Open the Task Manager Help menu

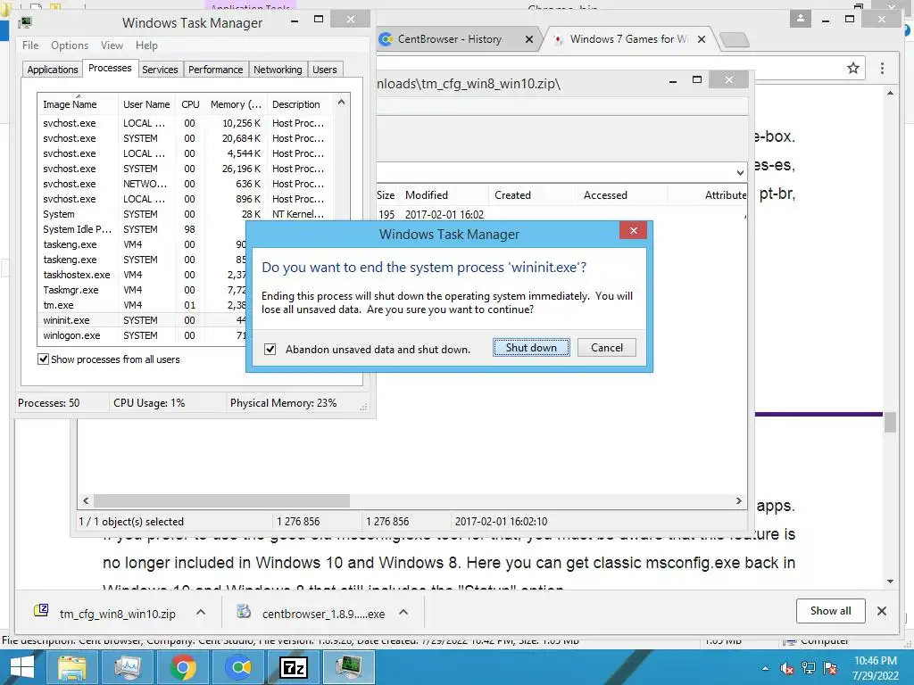(146, 45)
